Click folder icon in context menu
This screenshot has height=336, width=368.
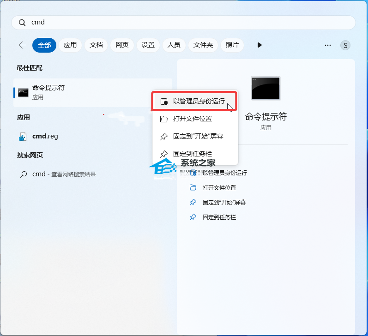pyautogui.click(x=163, y=119)
